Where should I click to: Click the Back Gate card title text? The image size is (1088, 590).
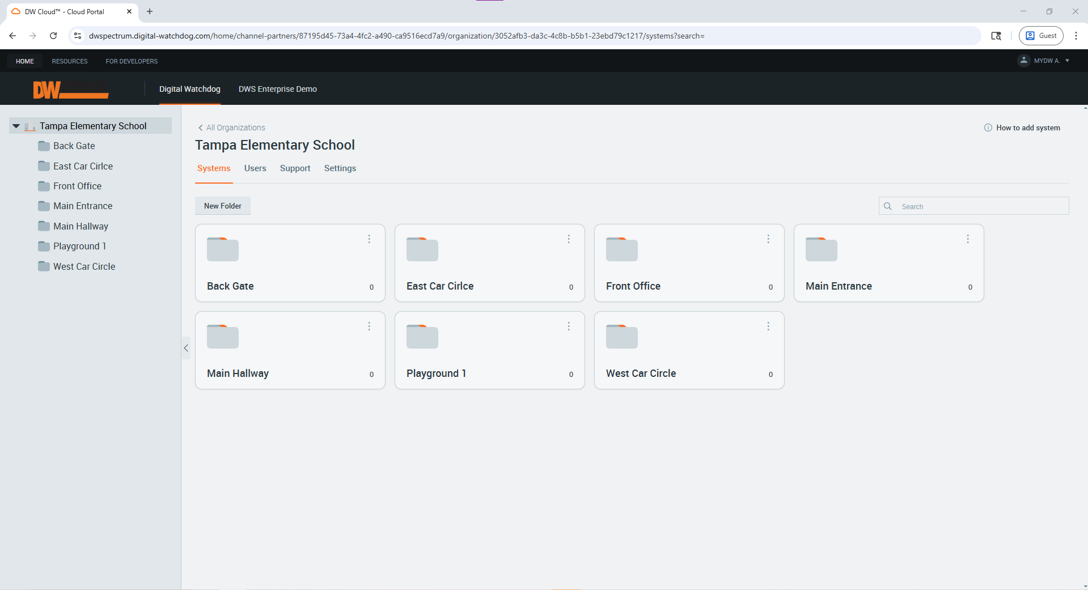click(230, 286)
